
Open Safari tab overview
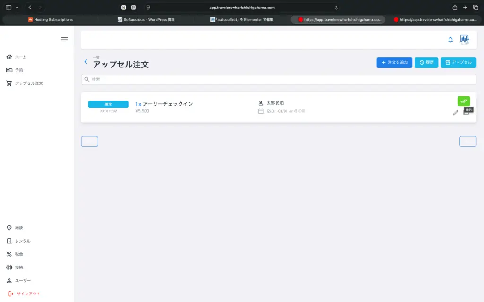click(x=475, y=8)
